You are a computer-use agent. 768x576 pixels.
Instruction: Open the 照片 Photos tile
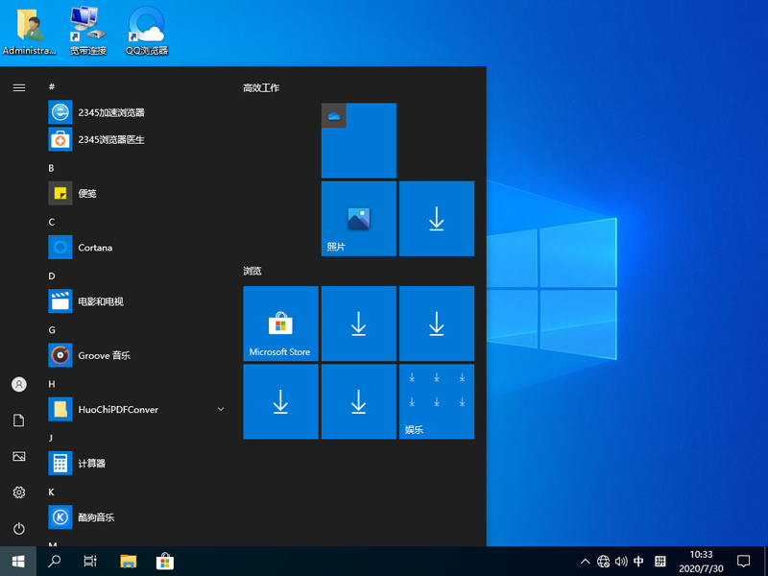358,219
